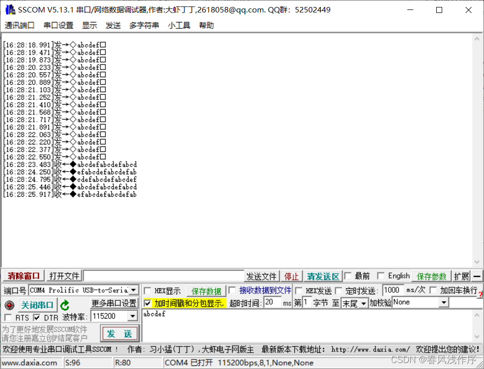Open the 加校验 None checksum dropdown
Image resolution: width=484 pixels, height=369 pixels.
point(443,303)
